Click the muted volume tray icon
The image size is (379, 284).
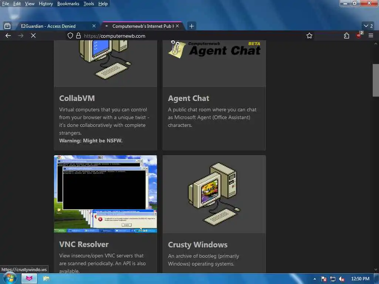[342, 279]
